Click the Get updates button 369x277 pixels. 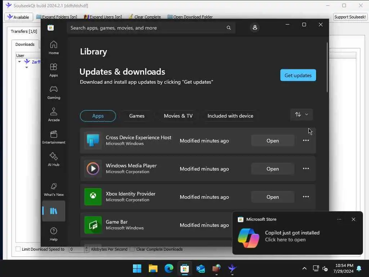pos(298,75)
